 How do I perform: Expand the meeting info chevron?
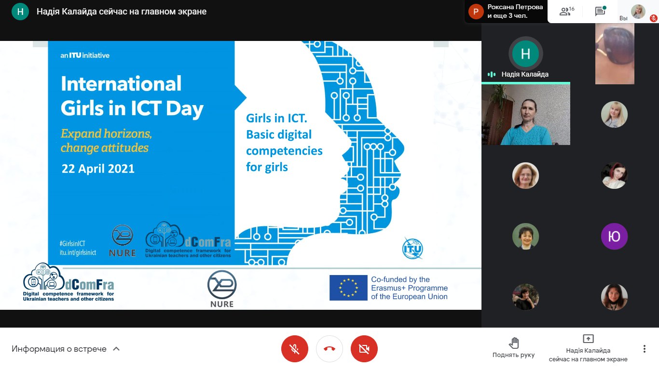coord(116,349)
